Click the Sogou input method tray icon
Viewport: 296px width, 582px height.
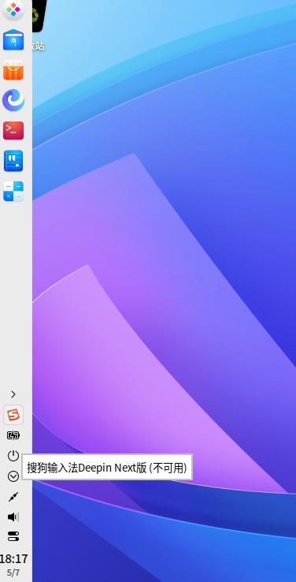click(13, 415)
